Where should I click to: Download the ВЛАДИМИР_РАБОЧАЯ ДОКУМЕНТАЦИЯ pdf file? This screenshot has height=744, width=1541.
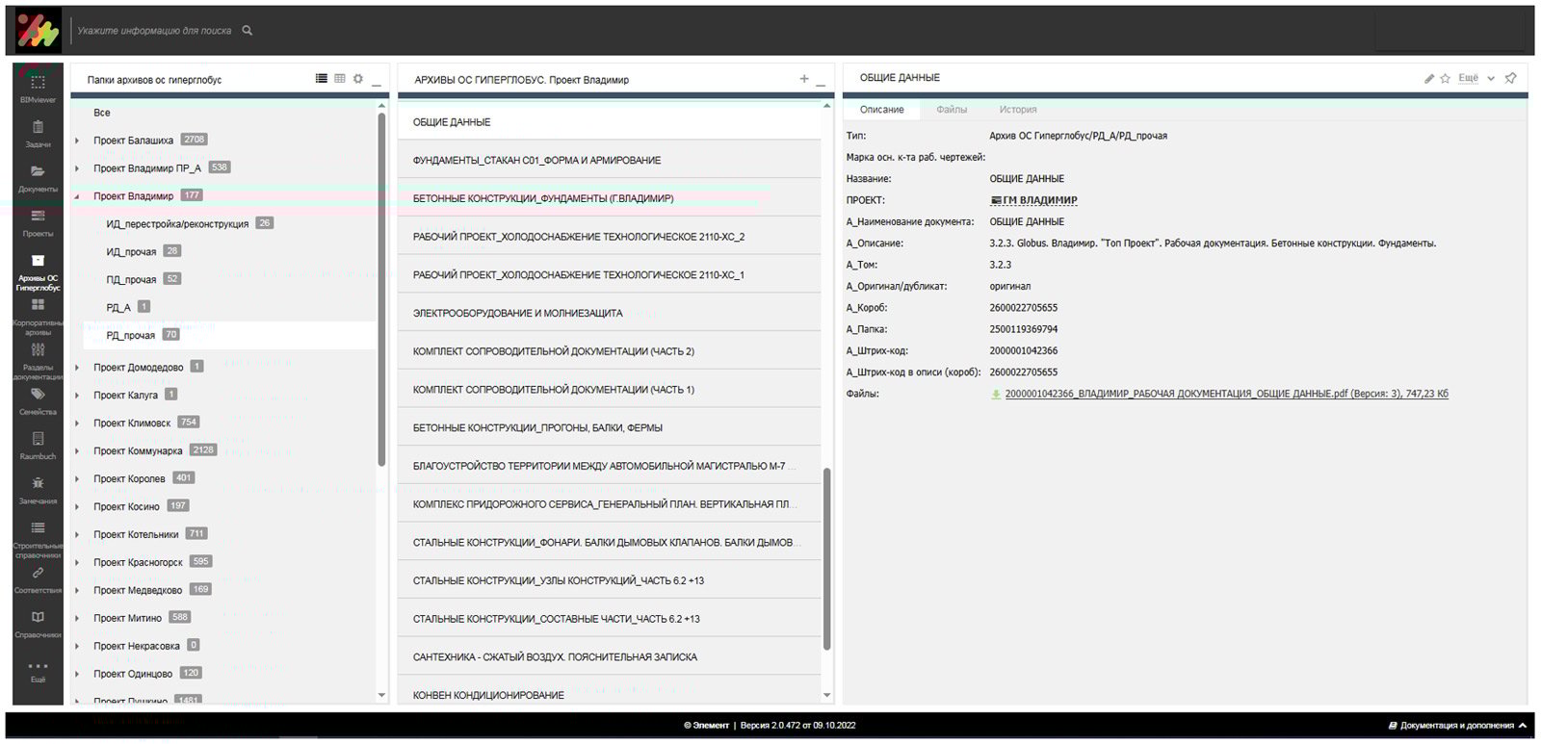click(1226, 394)
